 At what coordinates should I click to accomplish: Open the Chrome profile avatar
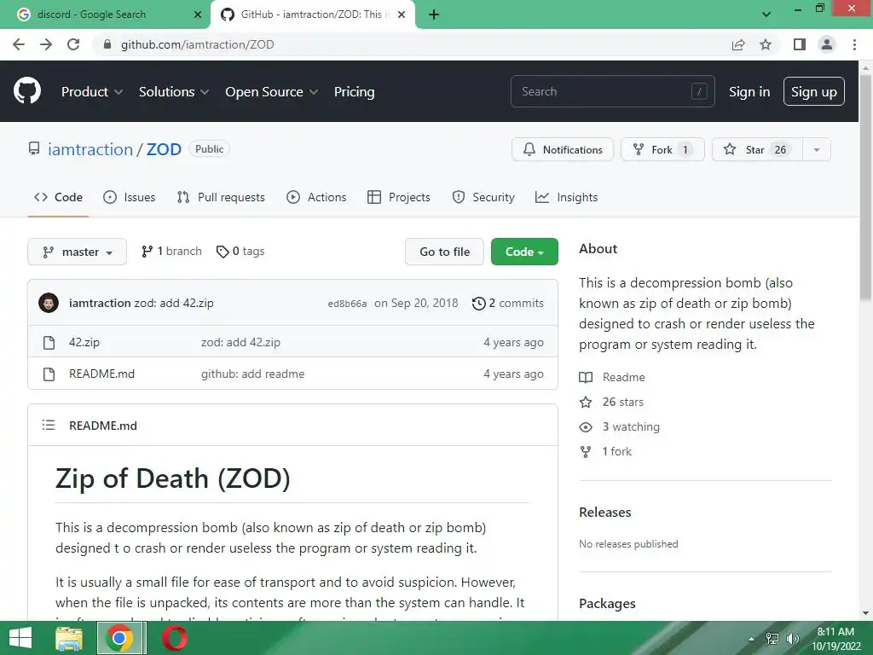(827, 44)
